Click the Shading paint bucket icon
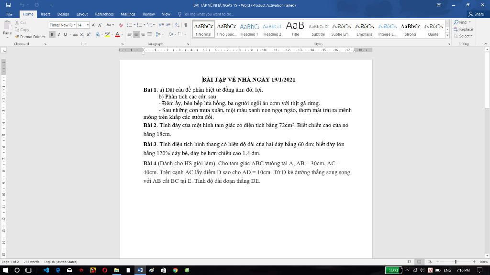Viewport: 490px width, 275px height. point(171,34)
